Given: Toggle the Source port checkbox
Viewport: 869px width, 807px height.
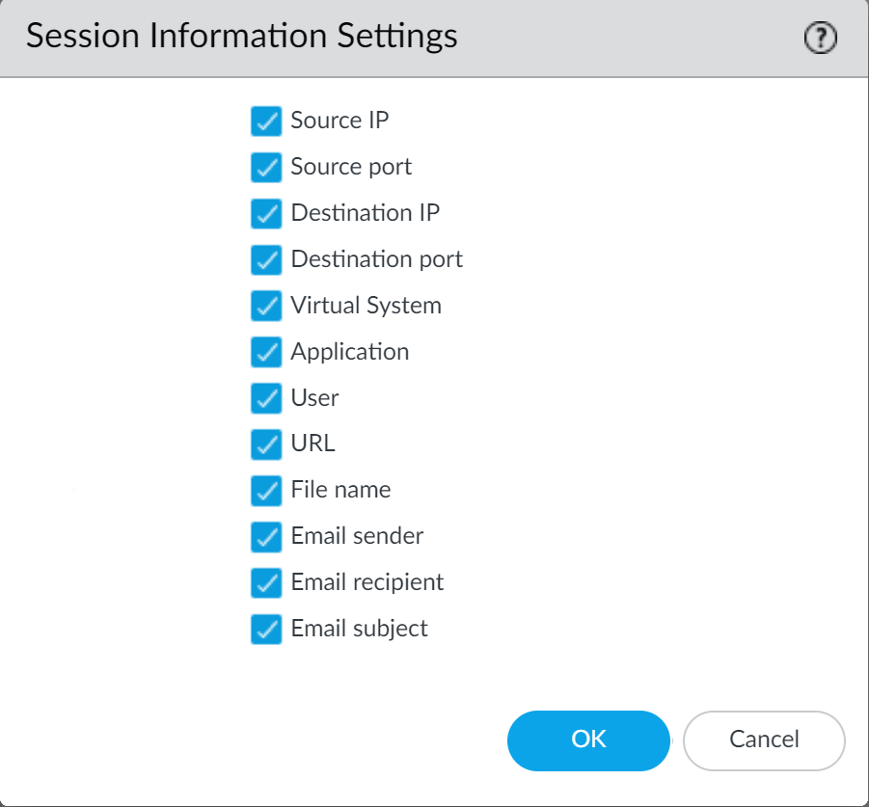Looking at the screenshot, I should click(266, 168).
